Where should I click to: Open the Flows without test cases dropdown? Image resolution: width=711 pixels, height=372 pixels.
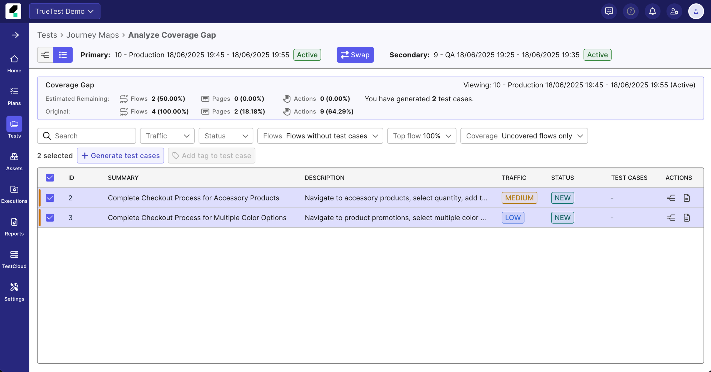coord(320,136)
